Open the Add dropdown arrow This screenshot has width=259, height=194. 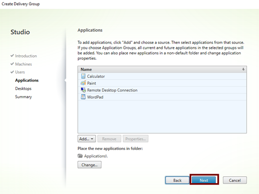(92, 139)
